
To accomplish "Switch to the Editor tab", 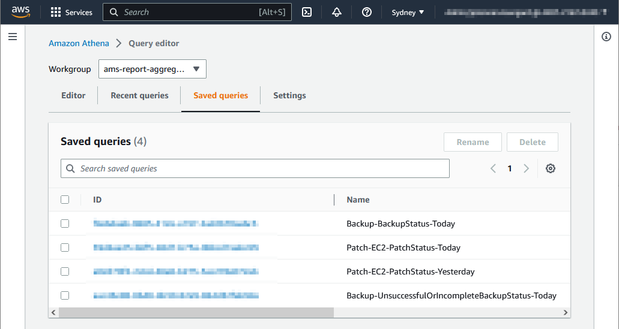I will [73, 95].
